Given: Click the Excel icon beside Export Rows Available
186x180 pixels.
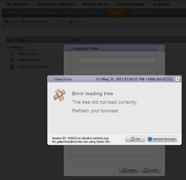Looking at the screenshot, I should click(x=12, y=67).
